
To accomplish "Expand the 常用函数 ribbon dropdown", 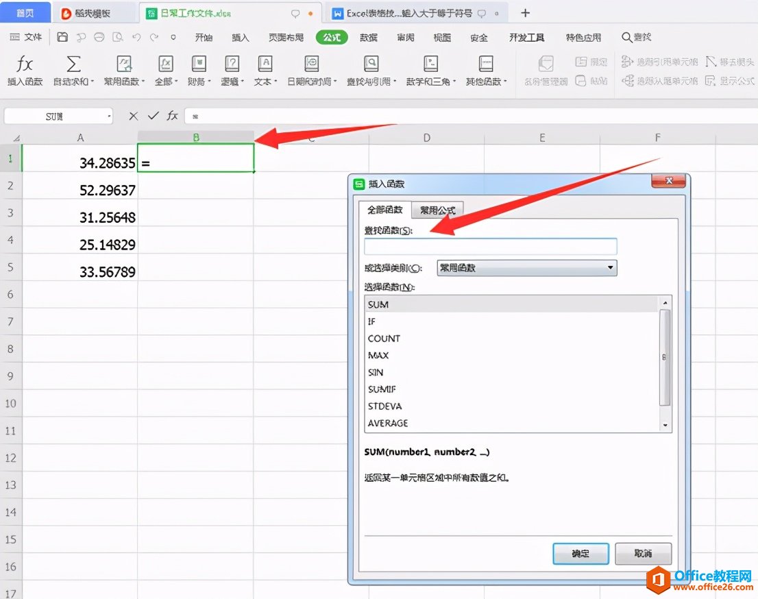I will (x=143, y=82).
